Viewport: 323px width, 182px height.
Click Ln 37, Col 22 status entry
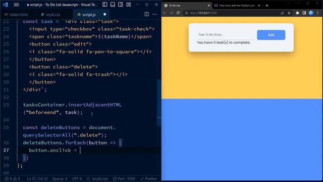(x=37, y=178)
